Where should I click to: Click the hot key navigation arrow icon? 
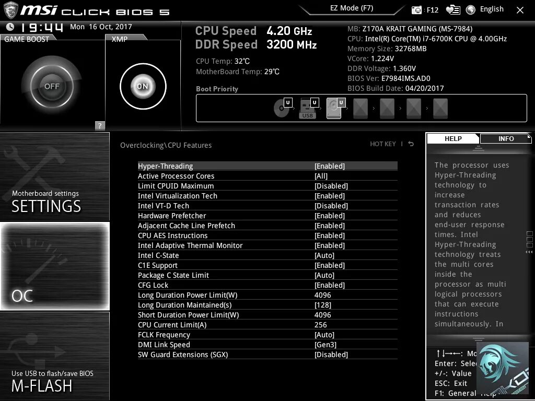pos(411,144)
